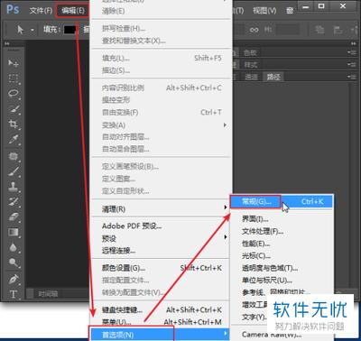Click the second alignment icon in options bar

pos(338,30)
